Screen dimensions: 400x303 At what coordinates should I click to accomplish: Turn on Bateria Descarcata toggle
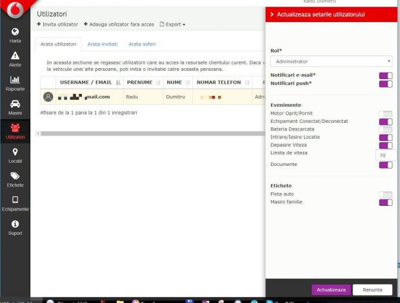click(x=385, y=129)
